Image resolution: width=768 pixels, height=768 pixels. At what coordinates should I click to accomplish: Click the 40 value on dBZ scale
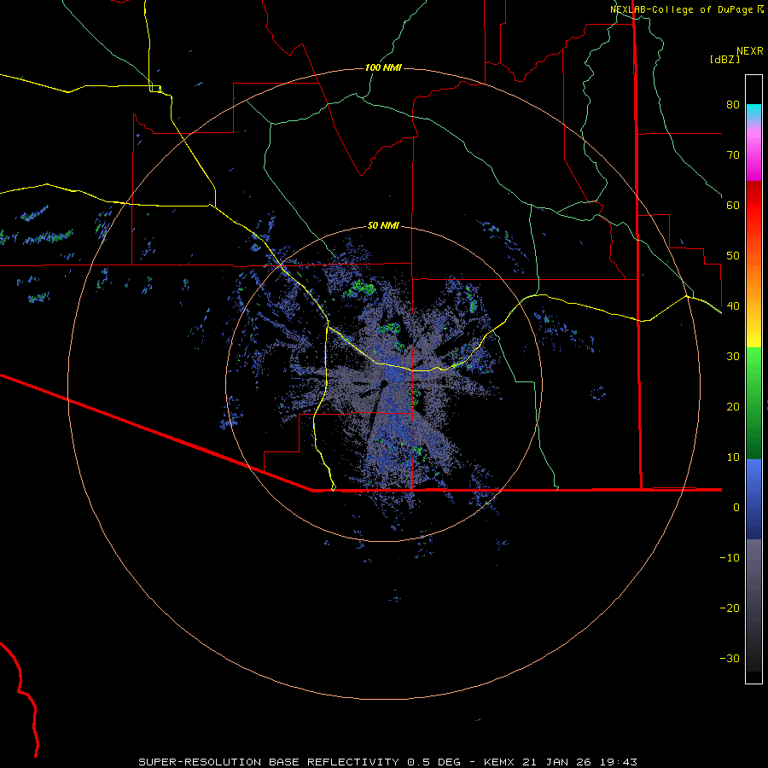[x=733, y=305]
